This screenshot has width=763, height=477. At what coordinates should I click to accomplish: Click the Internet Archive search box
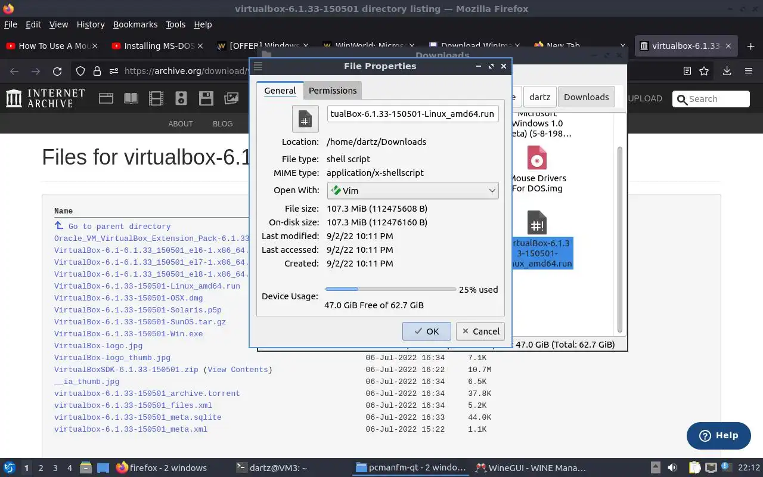pyautogui.click(x=711, y=99)
